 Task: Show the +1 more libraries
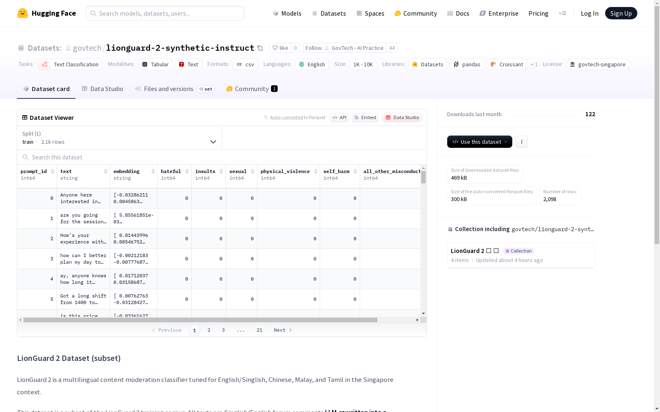(x=534, y=64)
